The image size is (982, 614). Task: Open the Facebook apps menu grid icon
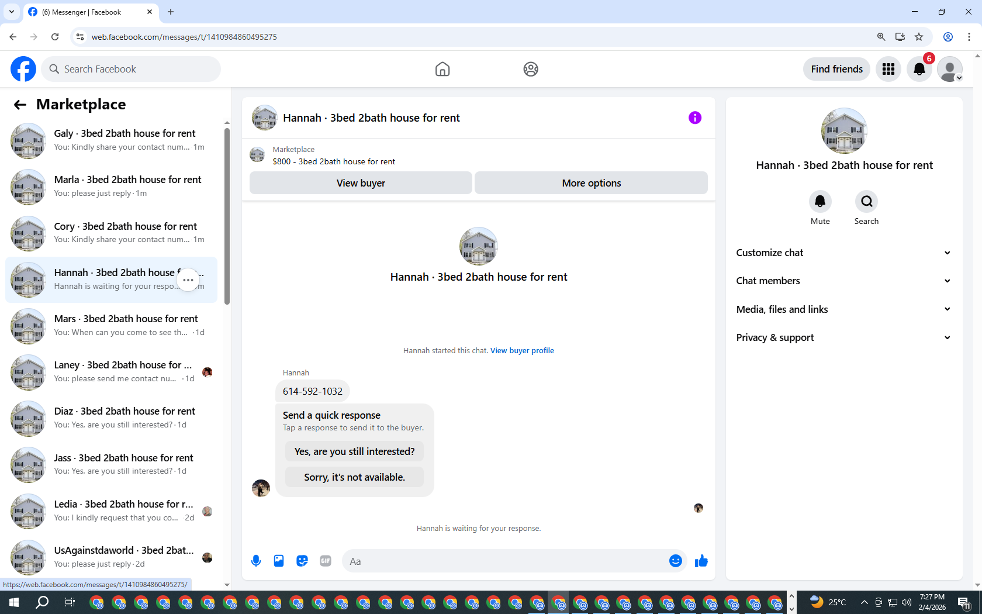click(x=888, y=69)
